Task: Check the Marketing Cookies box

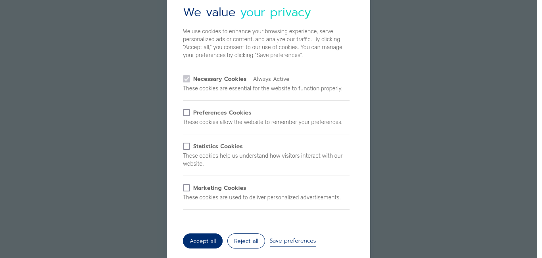Action: (186, 188)
